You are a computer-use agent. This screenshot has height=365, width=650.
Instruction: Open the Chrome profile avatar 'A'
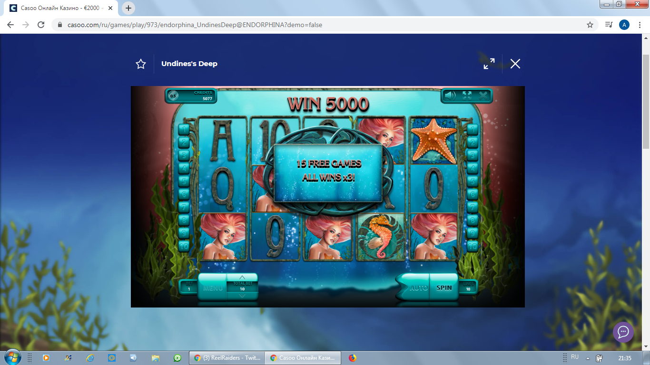(x=624, y=25)
